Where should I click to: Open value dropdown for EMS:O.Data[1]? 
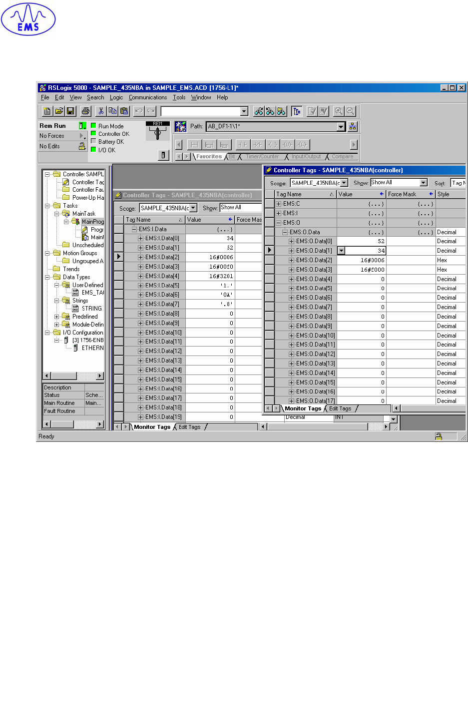tap(342, 251)
